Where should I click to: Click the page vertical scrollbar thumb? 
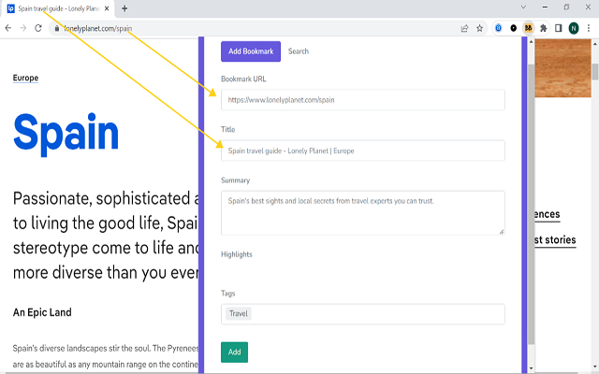pos(595,71)
